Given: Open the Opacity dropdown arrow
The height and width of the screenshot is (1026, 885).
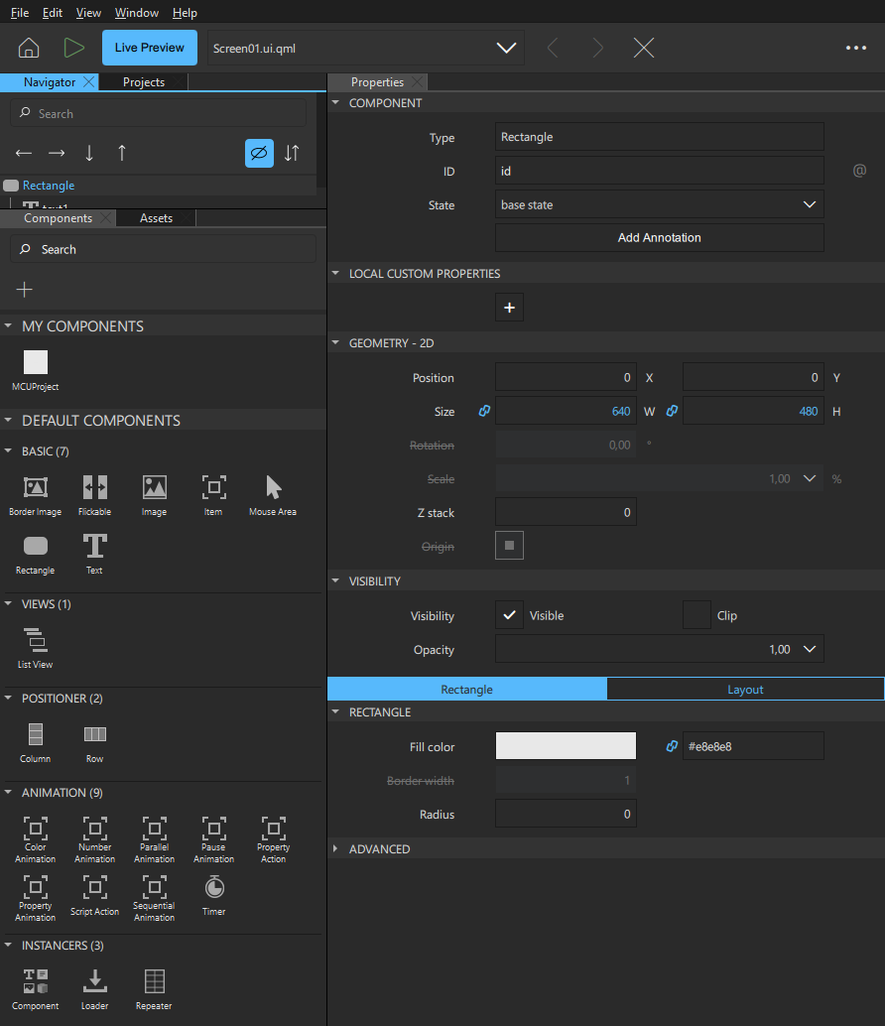Looking at the screenshot, I should point(810,649).
